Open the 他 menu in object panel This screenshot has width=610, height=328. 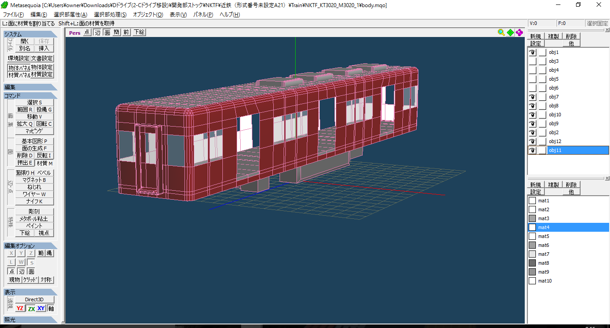tap(571, 43)
